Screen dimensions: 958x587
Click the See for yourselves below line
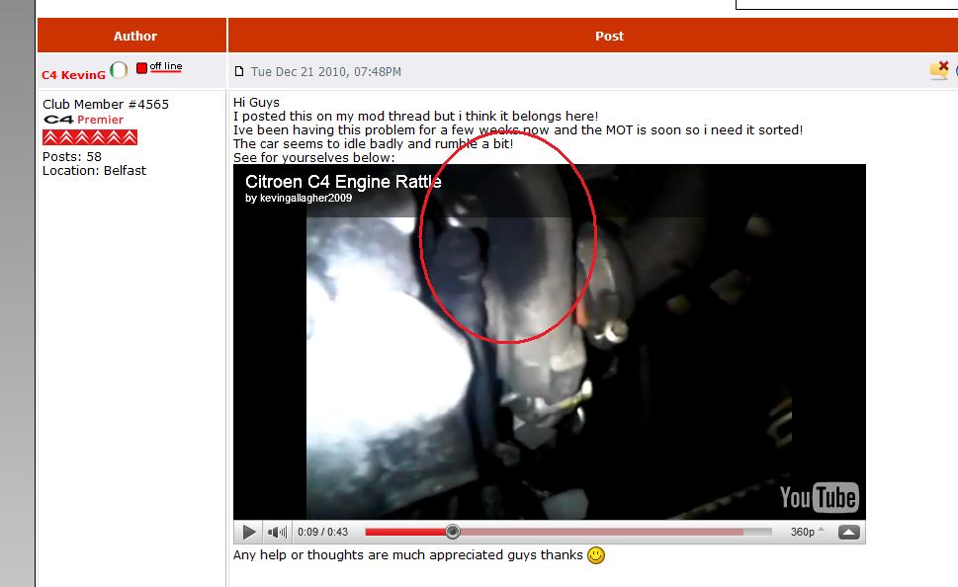[x=314, y=157]
